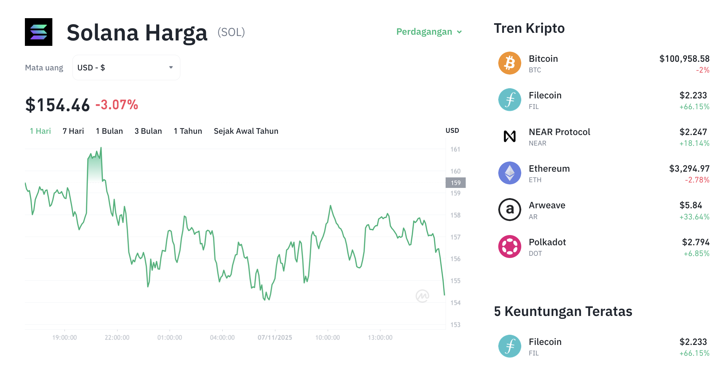Click the Polkadot DOT icon
The width and height of the screenshot is (715, 365).
coord(510,246)
